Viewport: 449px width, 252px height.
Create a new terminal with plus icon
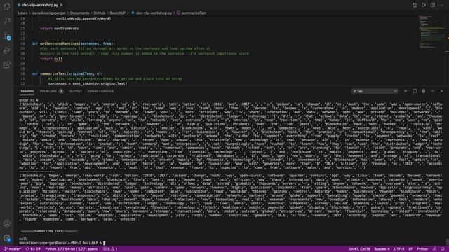click(x=406, y=91)
